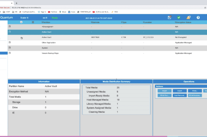Open the SR bookmark folder
Viewport: 207px width, 137px height.
[x=15, y=12]
